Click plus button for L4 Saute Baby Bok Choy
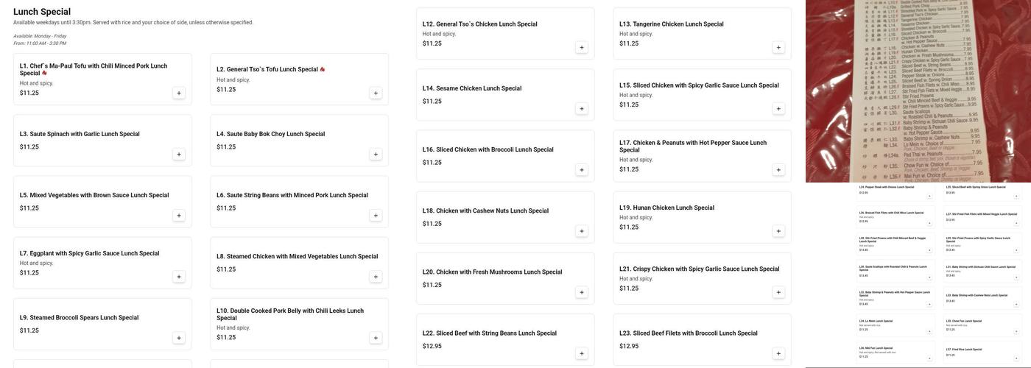 (376, 154)
